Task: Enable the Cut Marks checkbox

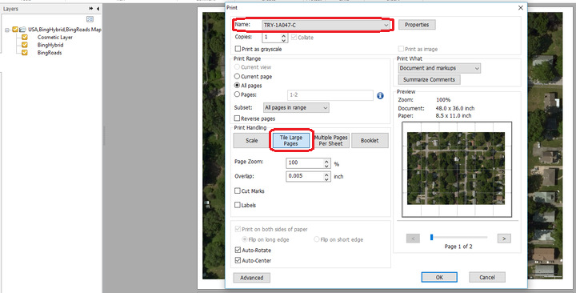Action: [x=238, y=191]
